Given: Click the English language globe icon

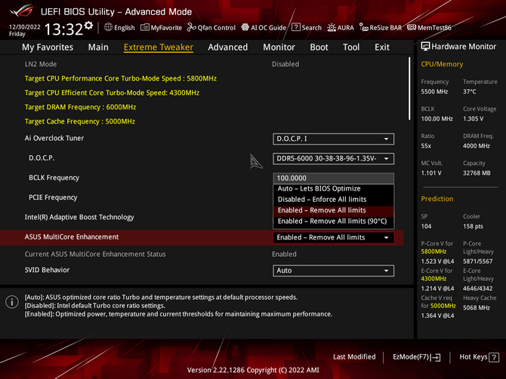Looking at the screenshot, I should (109, 27).
